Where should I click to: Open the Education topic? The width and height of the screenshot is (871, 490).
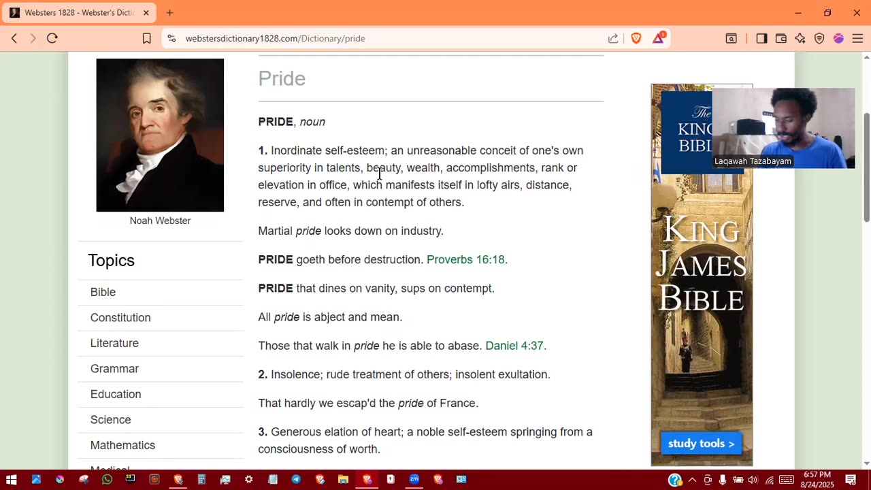tap(116, 394)
